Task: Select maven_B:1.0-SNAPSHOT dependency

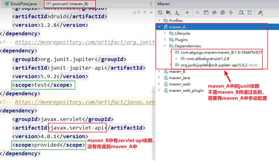Action: pos(221,52)
